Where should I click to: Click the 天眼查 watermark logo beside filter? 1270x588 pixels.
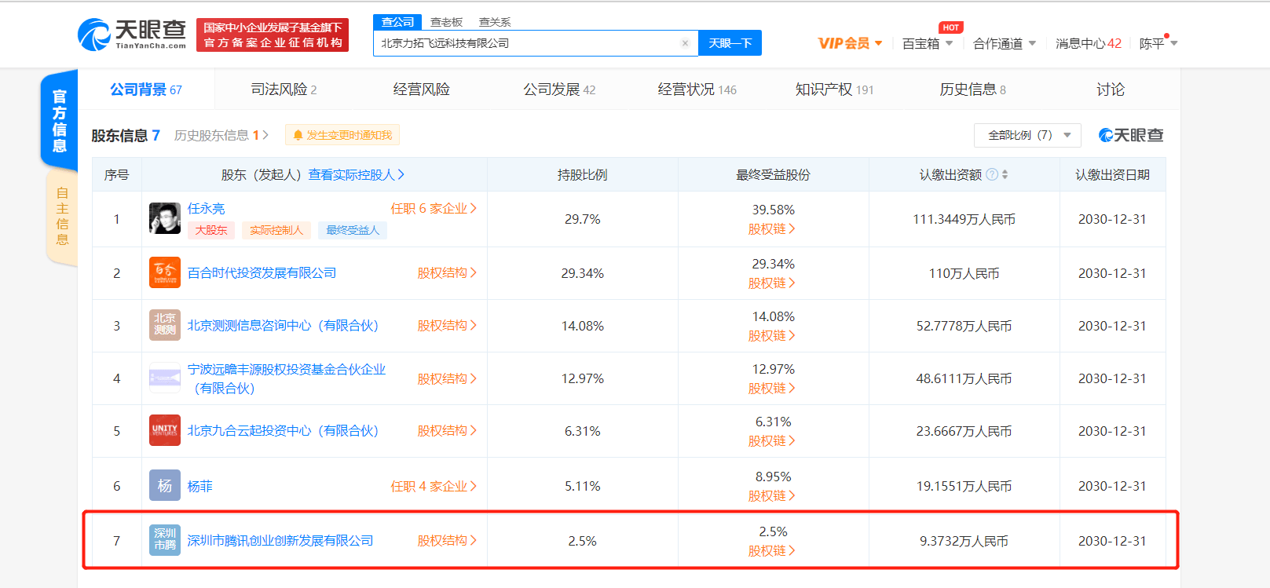1131,135
